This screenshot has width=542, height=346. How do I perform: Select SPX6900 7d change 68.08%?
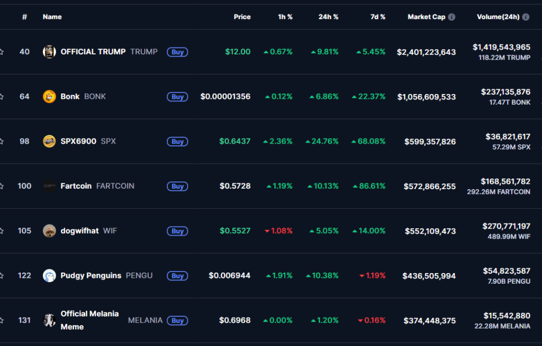[x=368, y=141]
